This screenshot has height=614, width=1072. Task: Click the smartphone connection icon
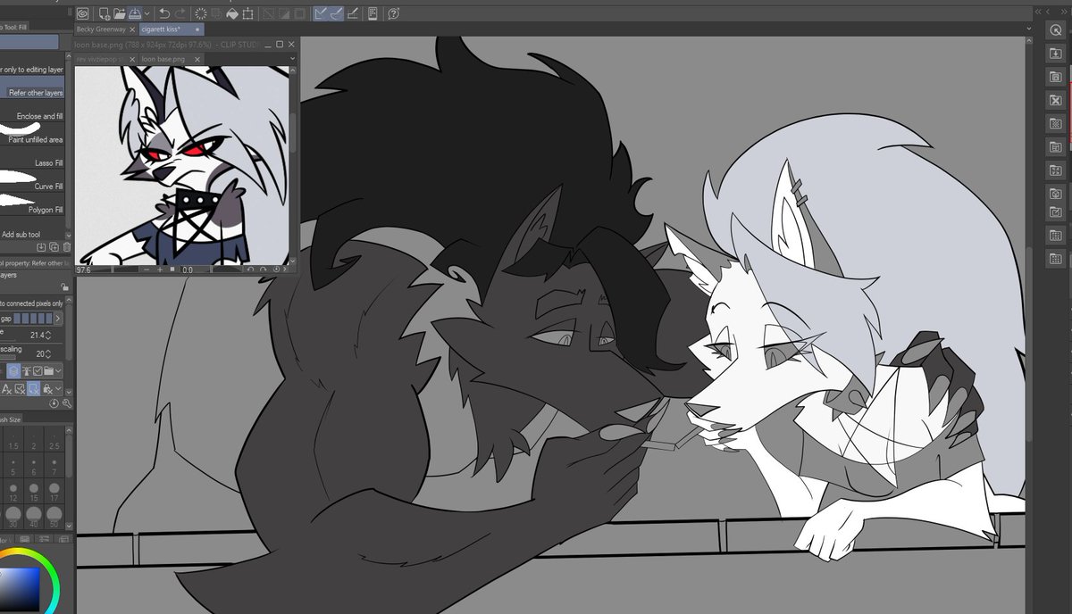373,13
